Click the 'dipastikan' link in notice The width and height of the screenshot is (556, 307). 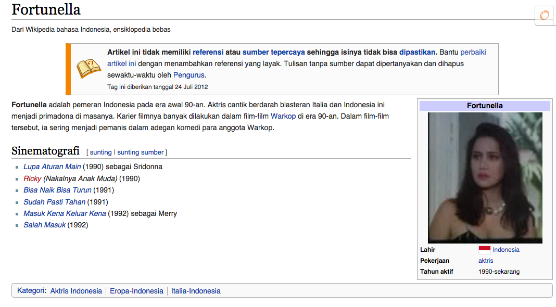418,52
